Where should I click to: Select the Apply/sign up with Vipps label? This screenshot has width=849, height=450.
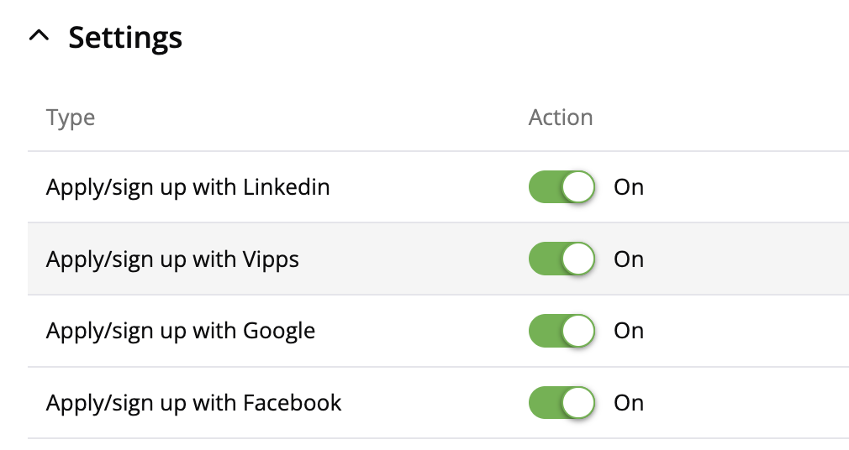[172, 259]
